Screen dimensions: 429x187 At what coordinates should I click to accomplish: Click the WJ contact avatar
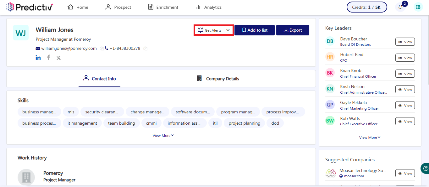[x=21, y=33]
